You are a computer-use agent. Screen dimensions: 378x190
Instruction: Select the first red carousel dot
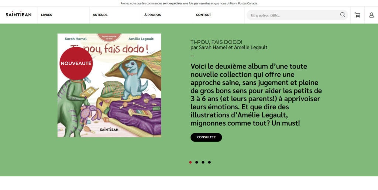[x=190, y=162]
